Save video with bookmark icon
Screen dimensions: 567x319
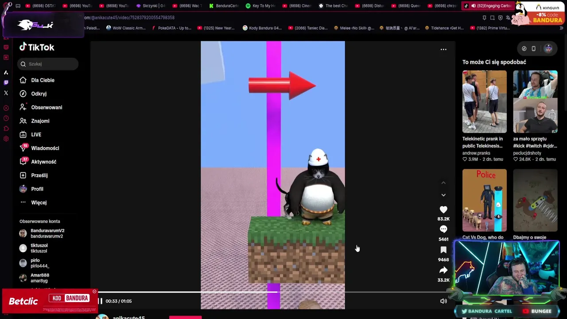coord(443,250)
